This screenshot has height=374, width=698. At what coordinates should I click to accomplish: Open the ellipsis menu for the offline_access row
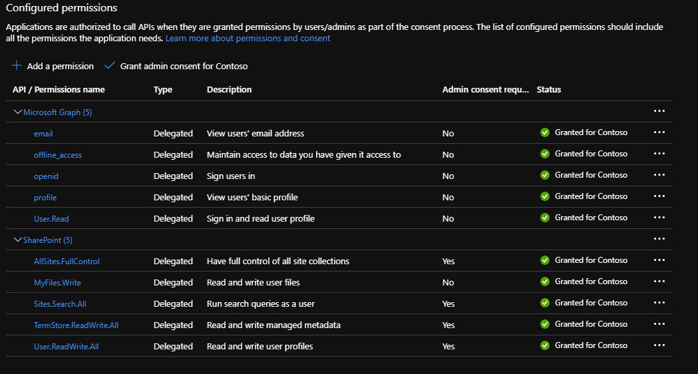pyautogui.click(x=659, y=154)
